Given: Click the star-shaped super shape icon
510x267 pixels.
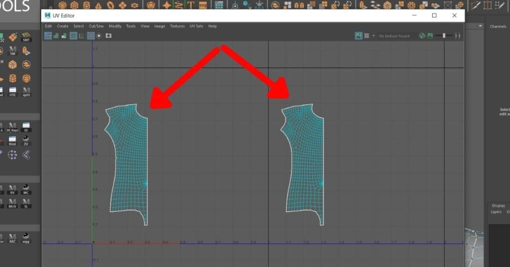Looking at the screenshot, I should click(x=167, y=5).
